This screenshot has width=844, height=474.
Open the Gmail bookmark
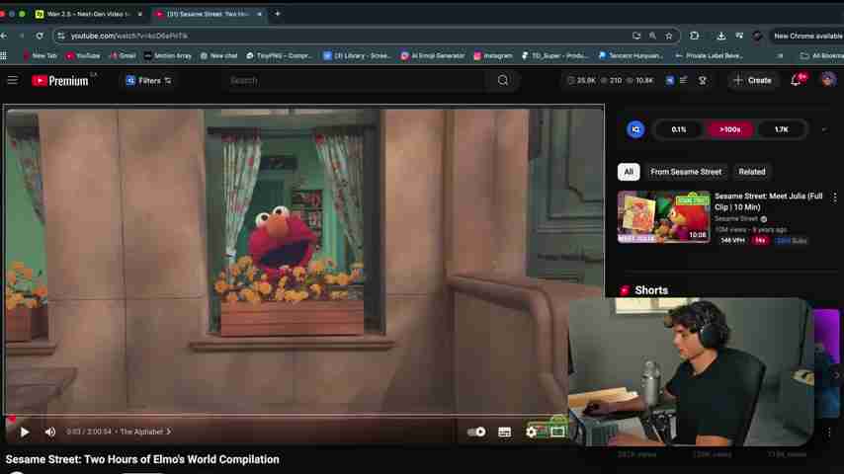click(123, 55)
